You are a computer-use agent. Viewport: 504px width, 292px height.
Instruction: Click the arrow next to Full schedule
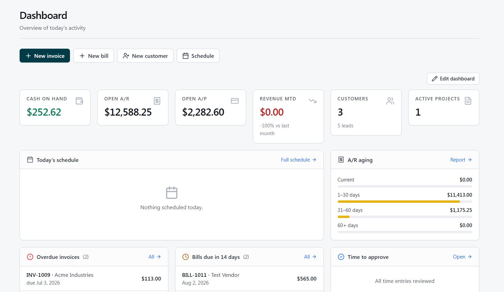tap(314, 160)
